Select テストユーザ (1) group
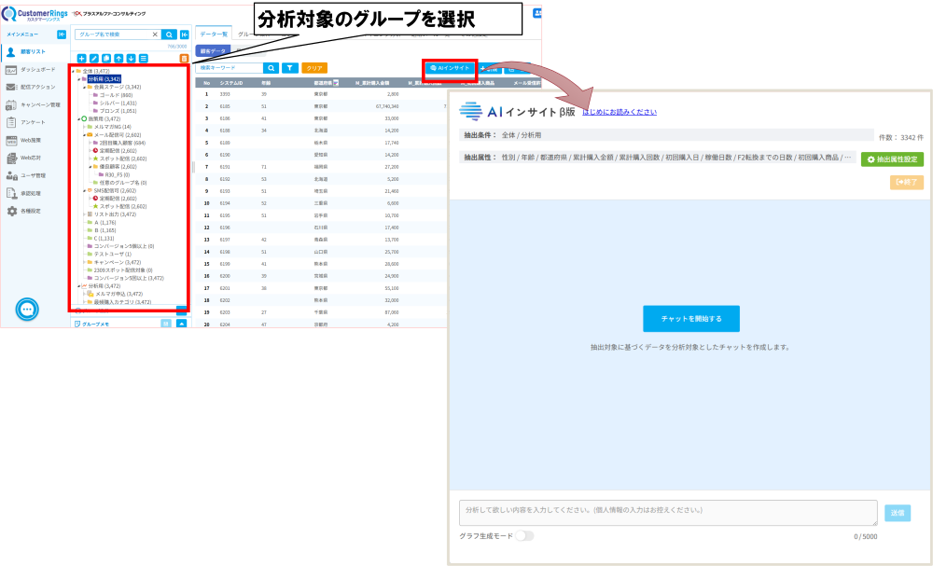The image size is (933, 566). point(113,255)
